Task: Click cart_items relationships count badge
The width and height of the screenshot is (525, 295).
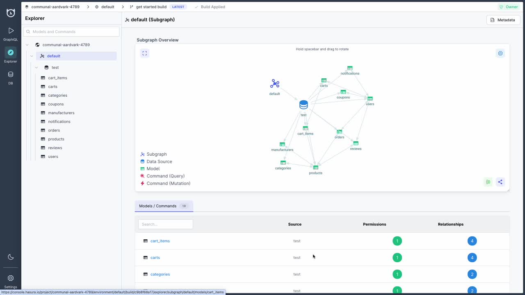Action: (472, 241)
